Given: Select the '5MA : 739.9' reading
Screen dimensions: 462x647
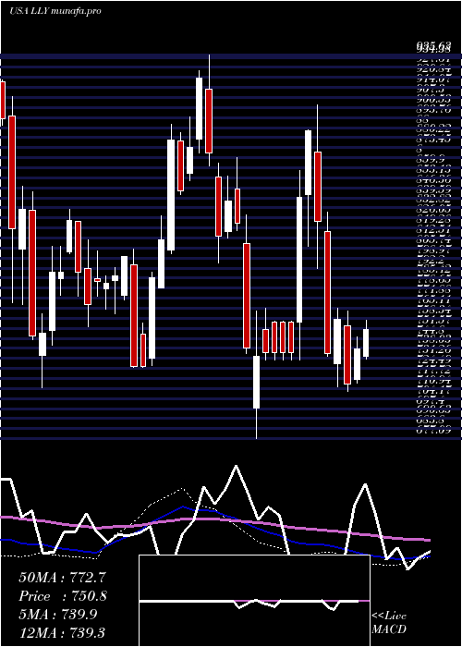Looking at the screenshot, I should pos(58,615).
